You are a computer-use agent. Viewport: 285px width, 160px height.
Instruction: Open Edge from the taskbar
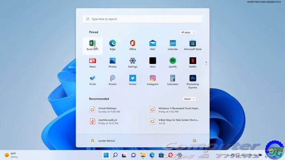coord(152,155)
